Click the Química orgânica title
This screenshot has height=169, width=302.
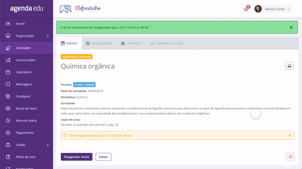tap(88, 66)
